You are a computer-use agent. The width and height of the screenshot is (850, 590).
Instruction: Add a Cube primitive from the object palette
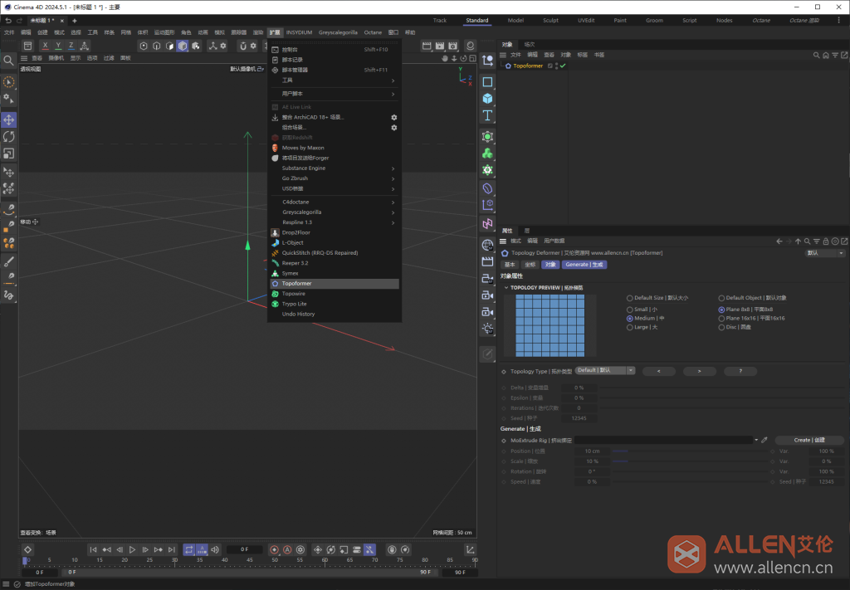pos(487,99)
